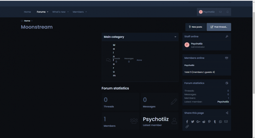Screen dimensions: 255x138
Task: Open the Home navigation tab
Action: (x=27, y=12)
